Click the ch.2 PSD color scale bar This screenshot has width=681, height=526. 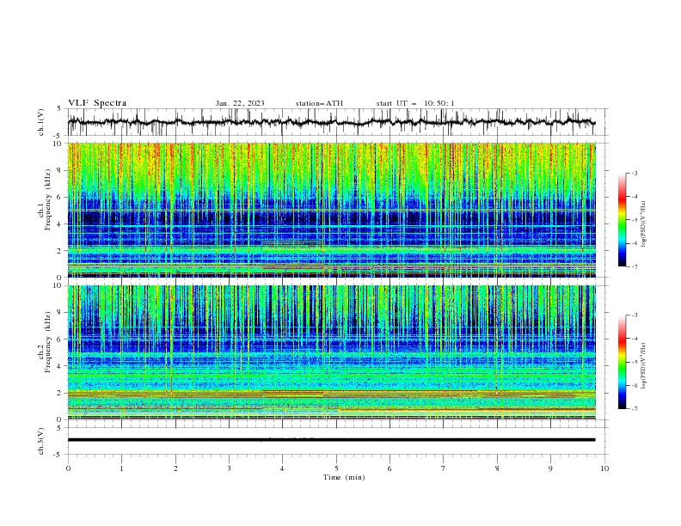[x=623, y=362]
